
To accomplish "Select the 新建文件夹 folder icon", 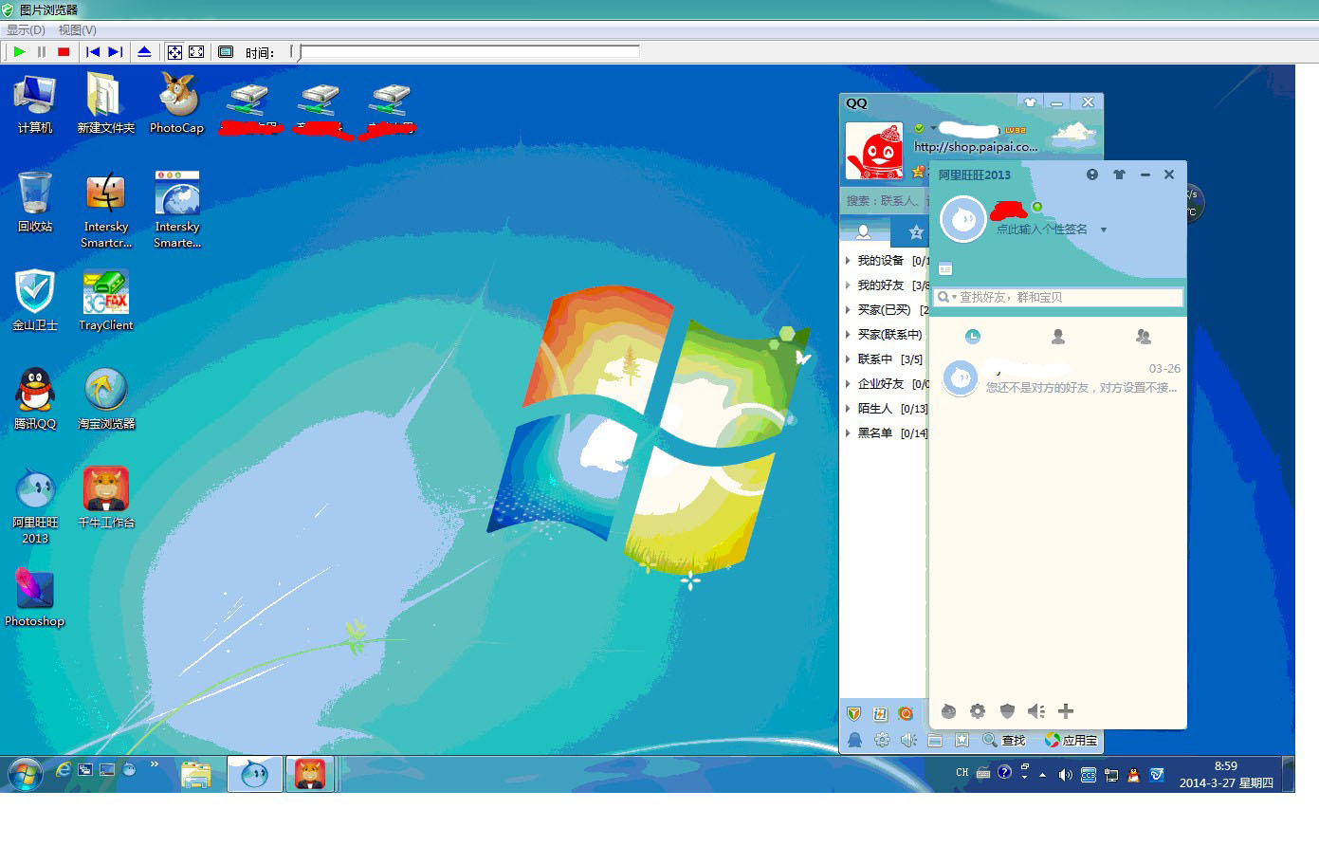I will click(105, 104).
